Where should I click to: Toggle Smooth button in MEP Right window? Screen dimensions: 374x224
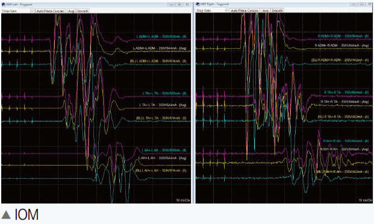(x=277, y=10)
